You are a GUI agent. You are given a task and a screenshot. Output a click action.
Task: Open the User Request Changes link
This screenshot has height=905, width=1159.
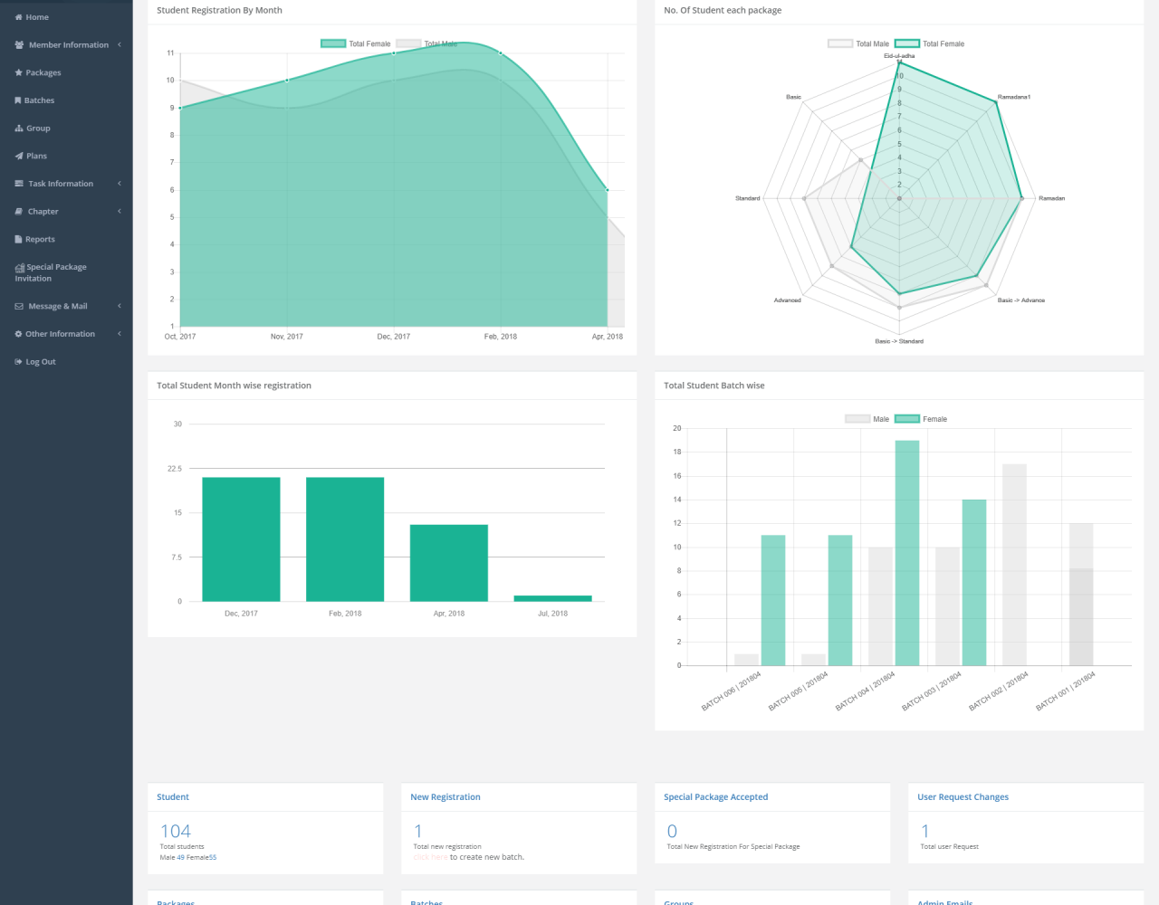click(x=963, y=797)
